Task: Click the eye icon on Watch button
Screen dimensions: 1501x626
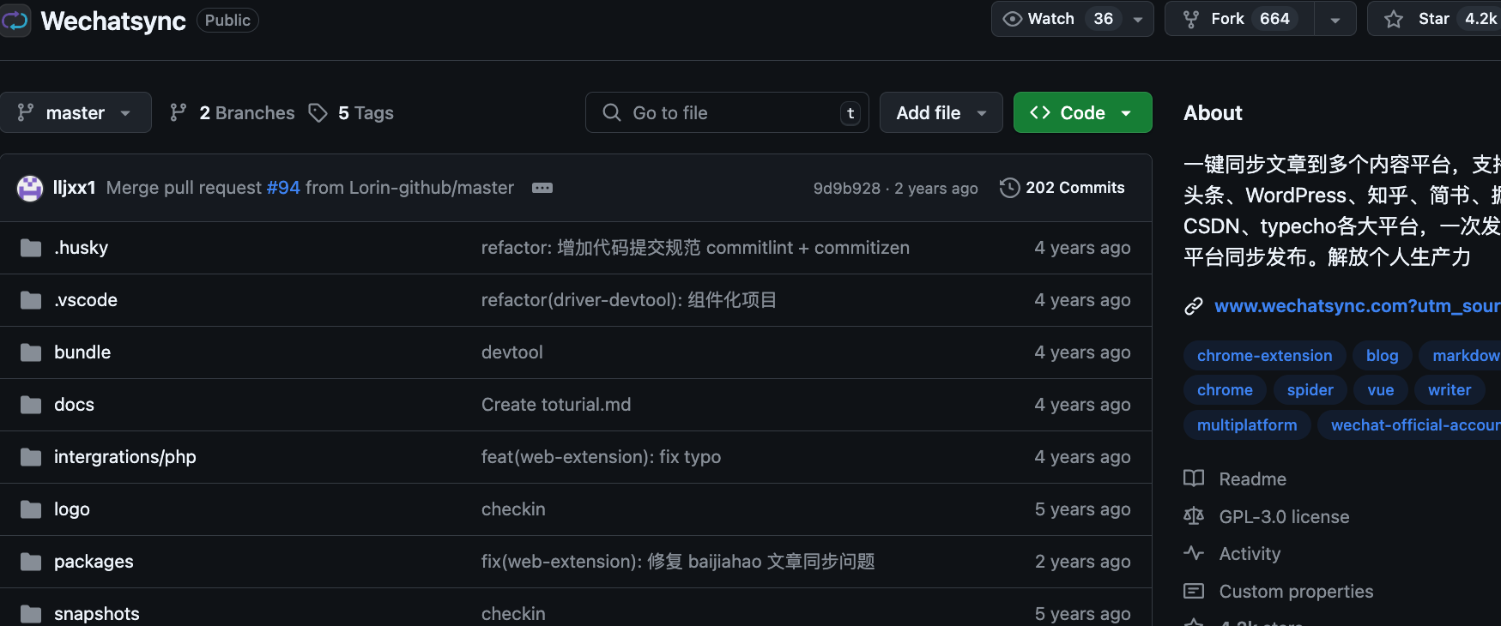Action: point(1013,19)
